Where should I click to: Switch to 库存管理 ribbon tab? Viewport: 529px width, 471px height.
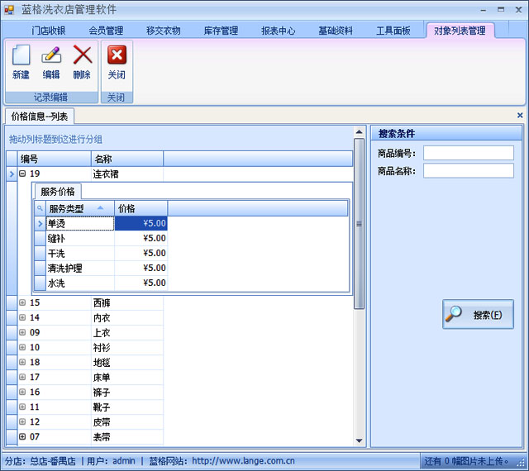pos(221,31)
